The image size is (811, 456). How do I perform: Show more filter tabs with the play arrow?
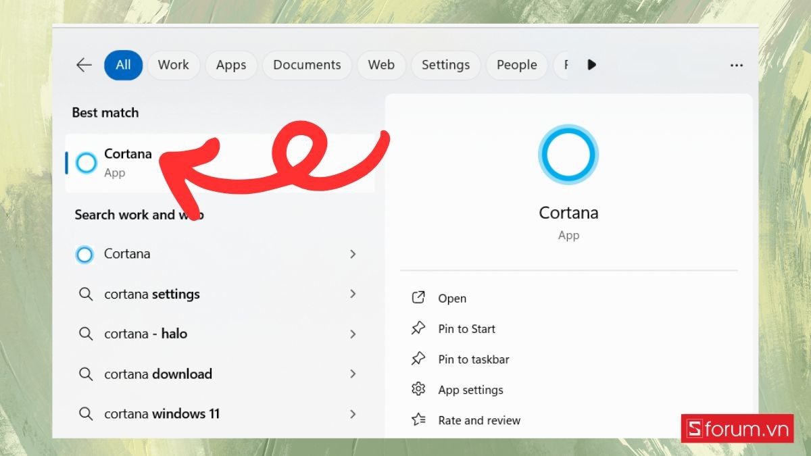591,65
